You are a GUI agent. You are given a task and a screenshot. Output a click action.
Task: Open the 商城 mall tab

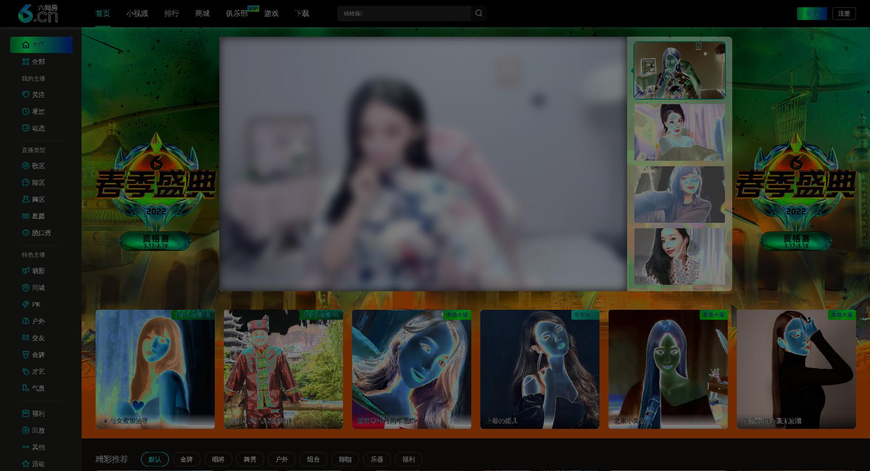pyautogui.click(x=203, y=14)
